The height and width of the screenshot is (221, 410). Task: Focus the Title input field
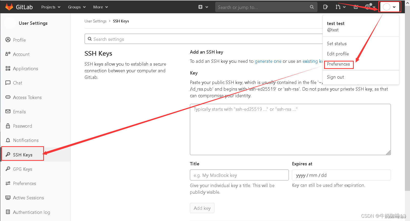coord(239,175)
